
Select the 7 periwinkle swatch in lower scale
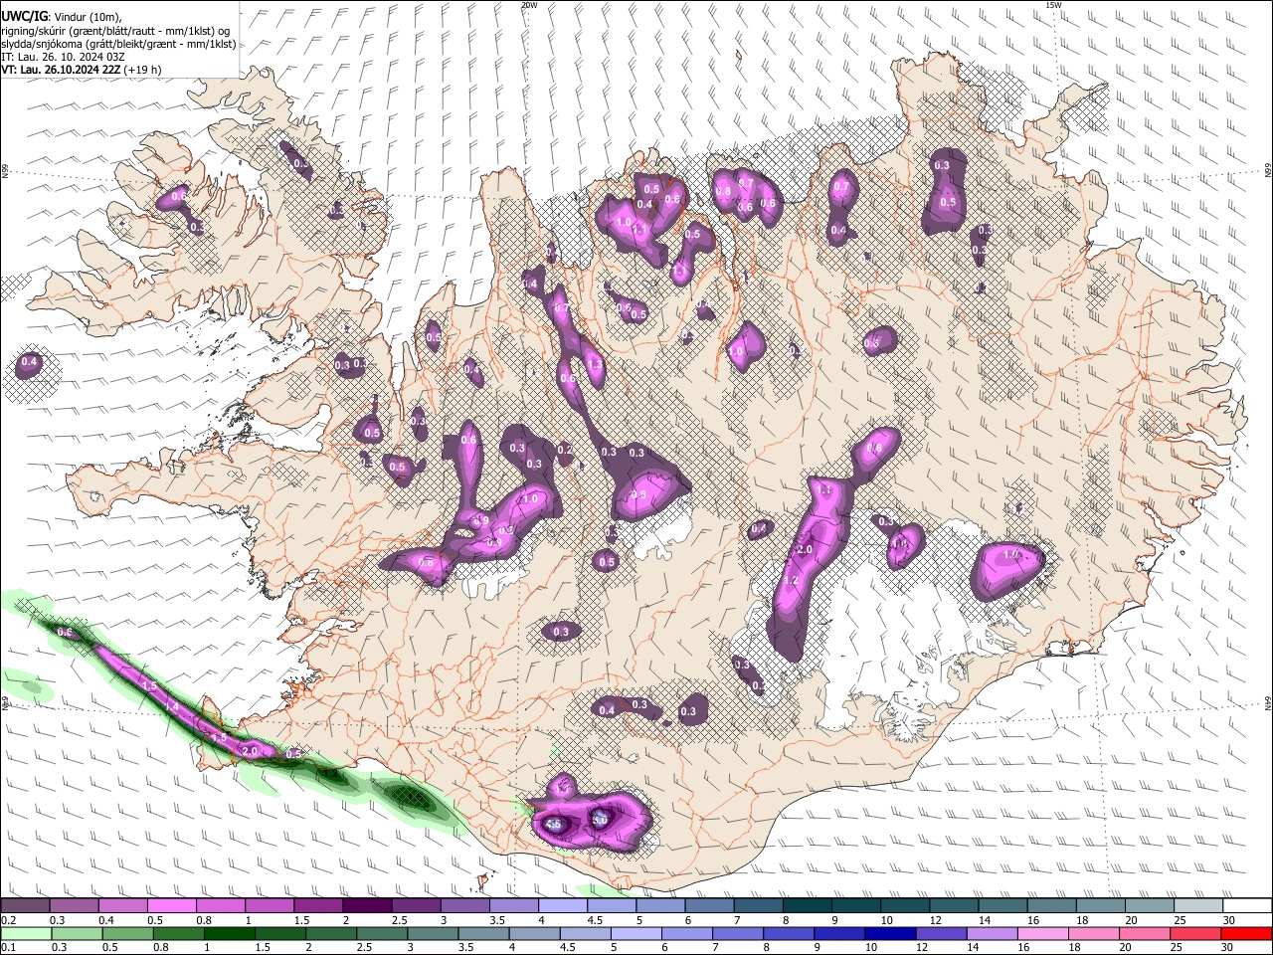(x=738, y=933)
